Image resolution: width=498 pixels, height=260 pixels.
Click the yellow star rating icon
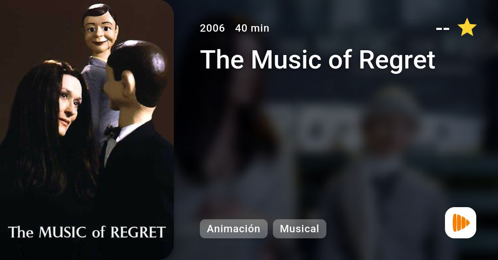[467, 28]
